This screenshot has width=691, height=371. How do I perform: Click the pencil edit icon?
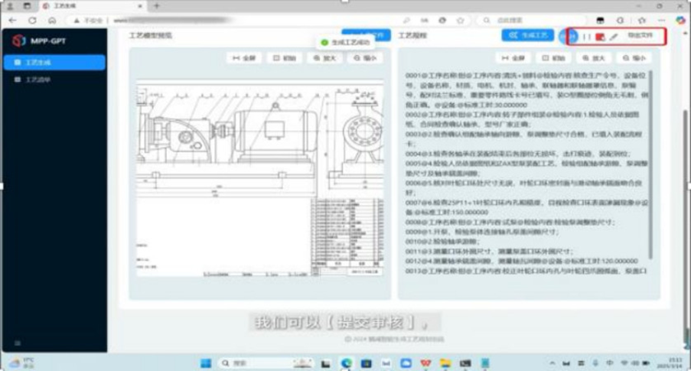(614, 37)
